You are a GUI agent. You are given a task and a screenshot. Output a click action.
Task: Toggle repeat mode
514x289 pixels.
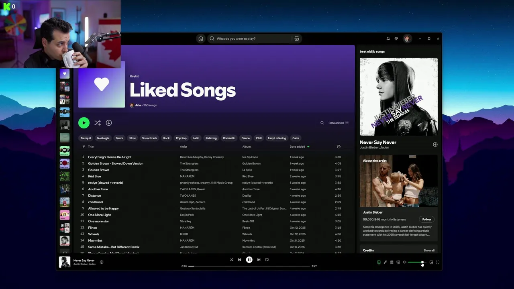[267, 260]
